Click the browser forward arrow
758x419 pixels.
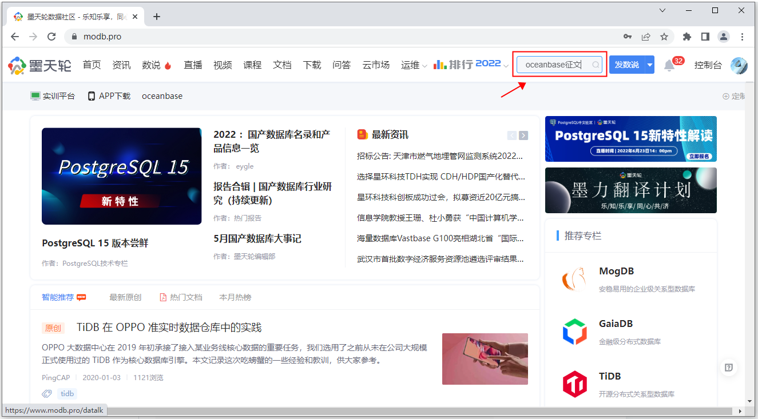(x=33, y=37)
